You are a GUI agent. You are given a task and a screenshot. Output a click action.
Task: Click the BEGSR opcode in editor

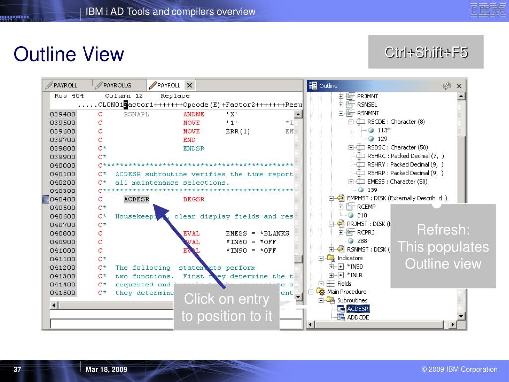point(194,199)
